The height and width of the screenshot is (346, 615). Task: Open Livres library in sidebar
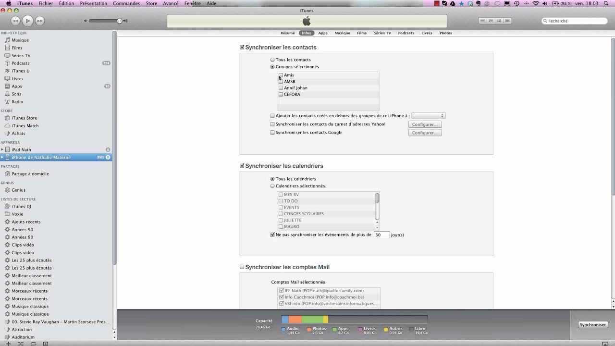click(17, 78)
